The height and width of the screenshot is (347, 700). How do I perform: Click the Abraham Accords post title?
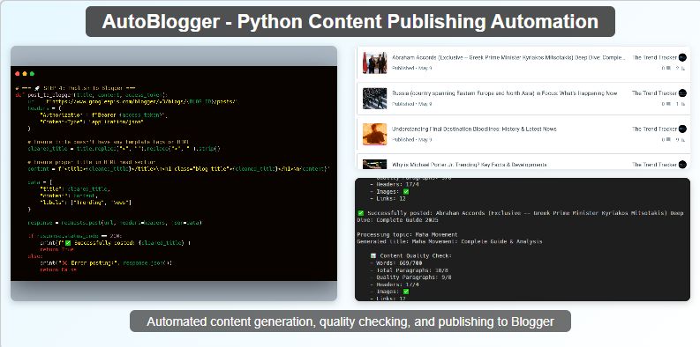click(509, 57)
